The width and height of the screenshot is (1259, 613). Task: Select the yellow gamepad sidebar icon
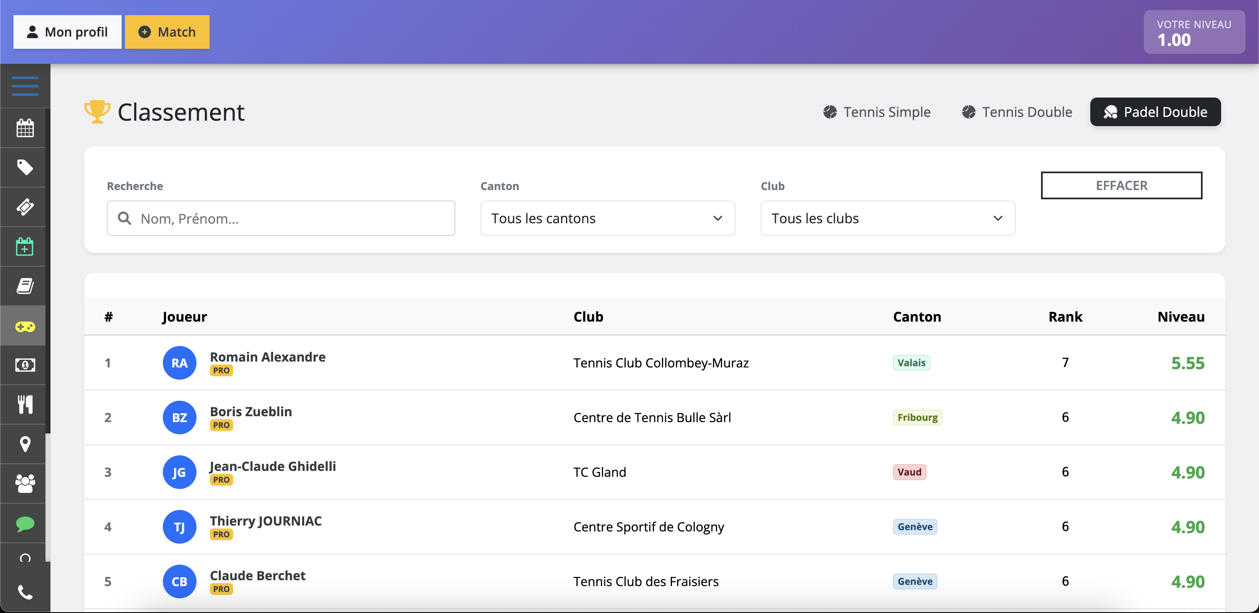click(25, 326)
